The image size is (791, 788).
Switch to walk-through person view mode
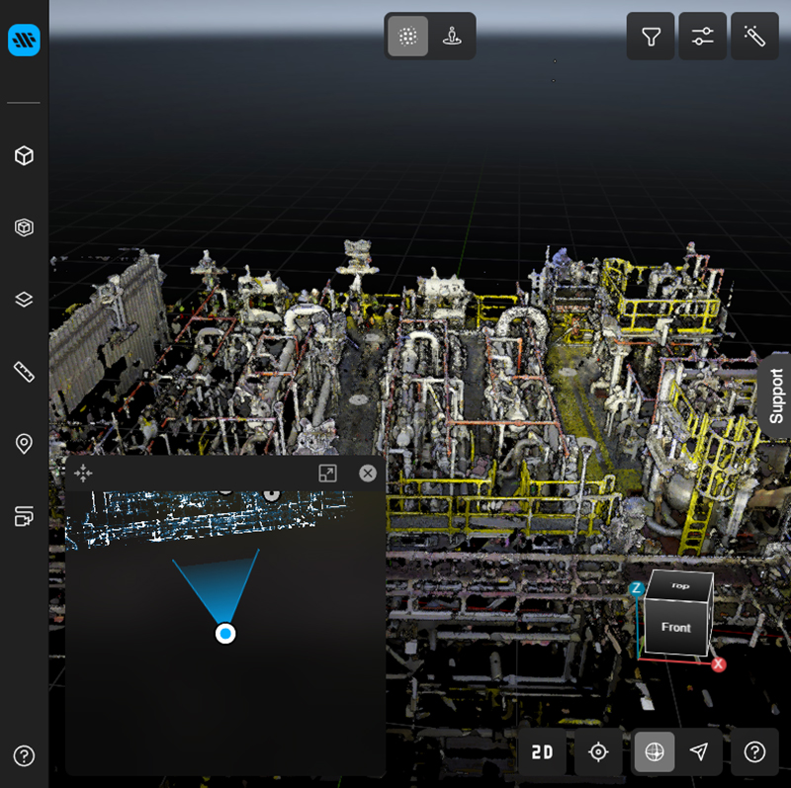point(452,37)
